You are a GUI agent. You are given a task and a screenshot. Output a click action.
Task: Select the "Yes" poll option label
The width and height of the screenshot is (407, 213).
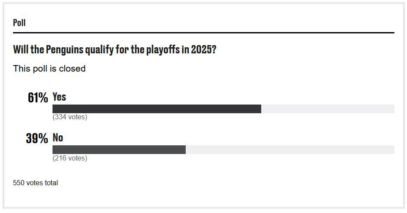tap(59, 97)
